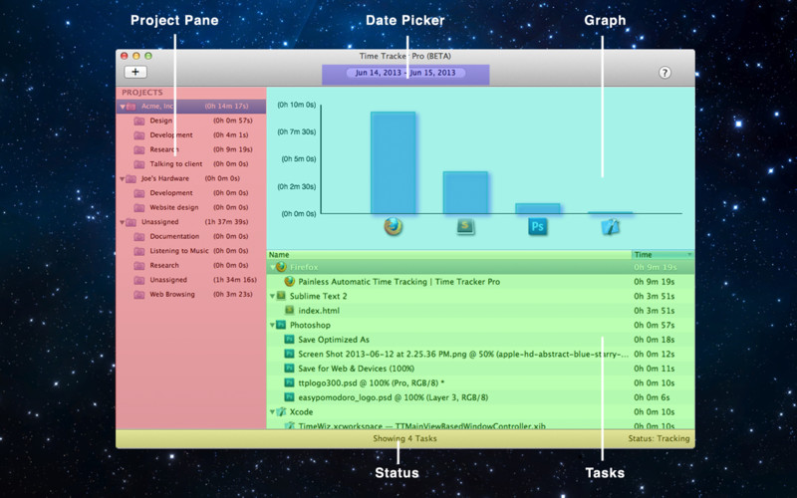Click the PROJECTS sidebar header
The image size is (797, 498).
(x=142, y=93)
